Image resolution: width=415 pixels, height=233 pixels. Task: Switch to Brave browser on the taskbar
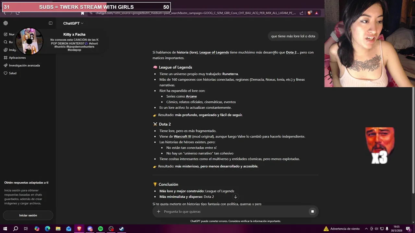[x=79, y=229]
